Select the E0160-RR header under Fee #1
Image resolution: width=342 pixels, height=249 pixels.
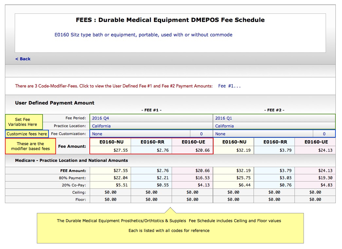pos(151,142)
